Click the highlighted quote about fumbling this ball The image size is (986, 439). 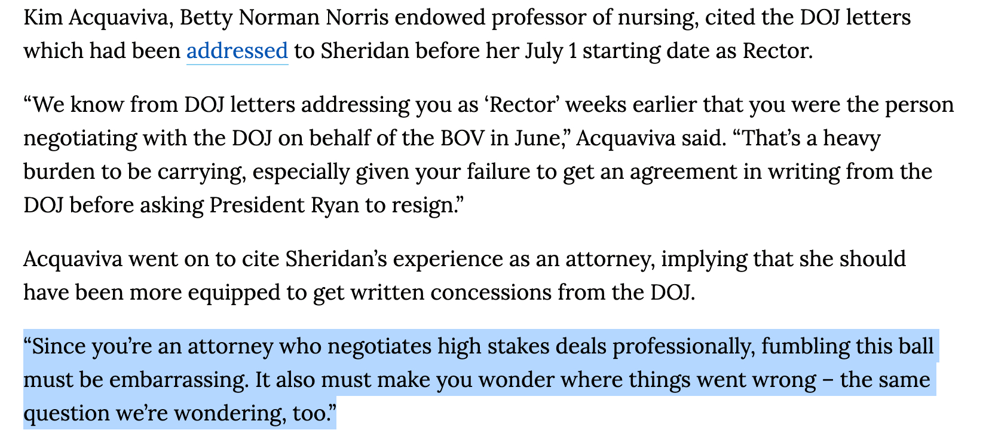tap(478, 379)
